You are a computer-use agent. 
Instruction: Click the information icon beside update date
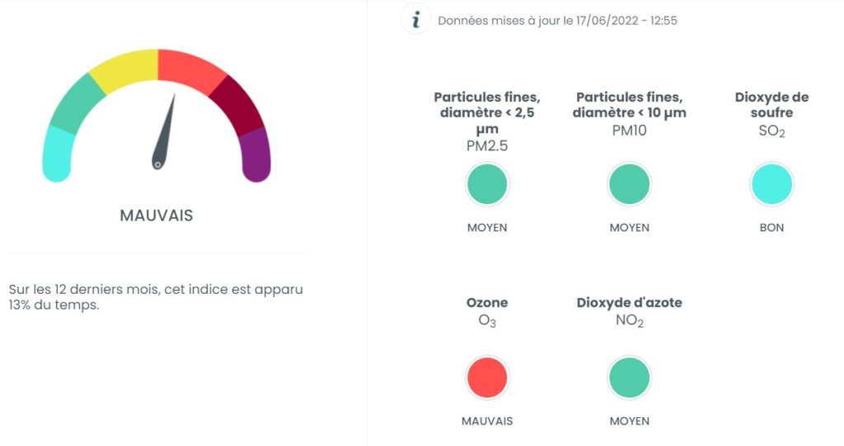point(415,20)
